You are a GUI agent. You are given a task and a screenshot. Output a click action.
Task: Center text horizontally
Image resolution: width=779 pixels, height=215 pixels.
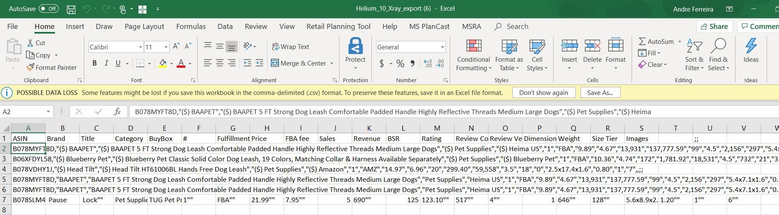(220, 63)
